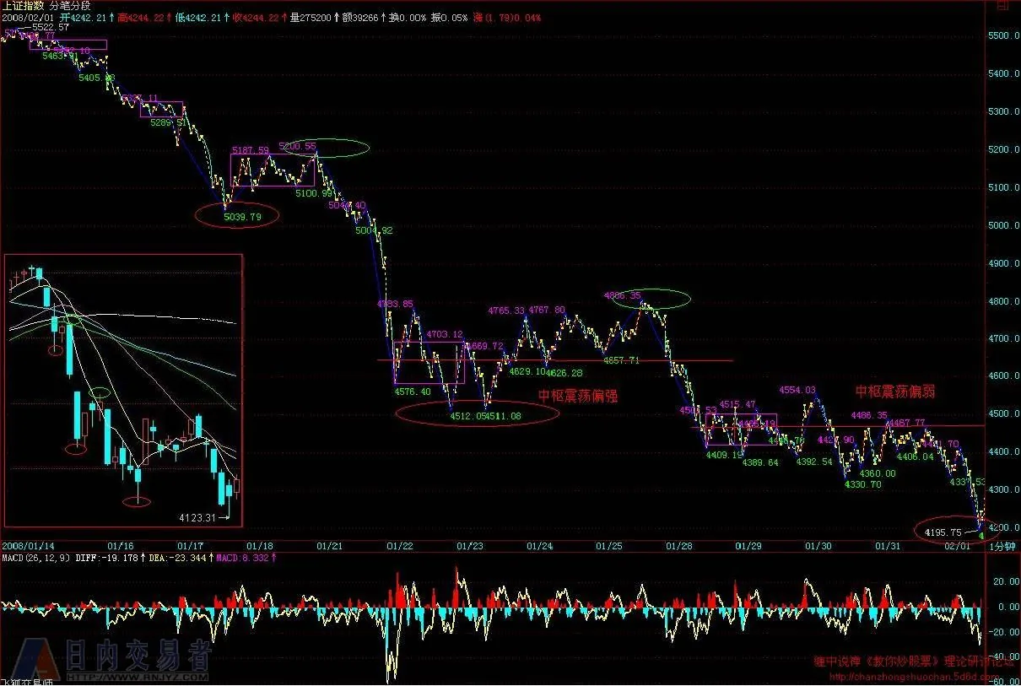Viewport: 1021px width, 686px height.
Task: Select the 01/28 date on the time axis
Action: point(679,545)
